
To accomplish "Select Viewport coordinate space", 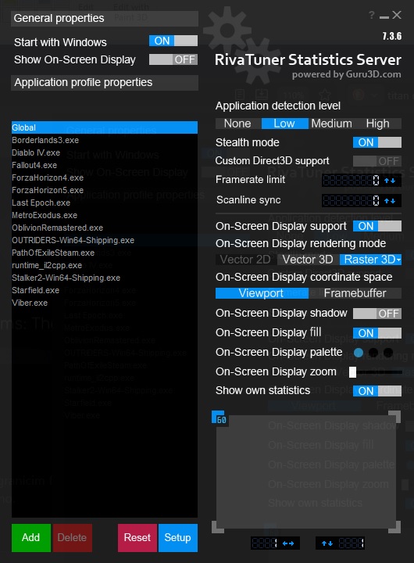I will [x=262, y=293].
